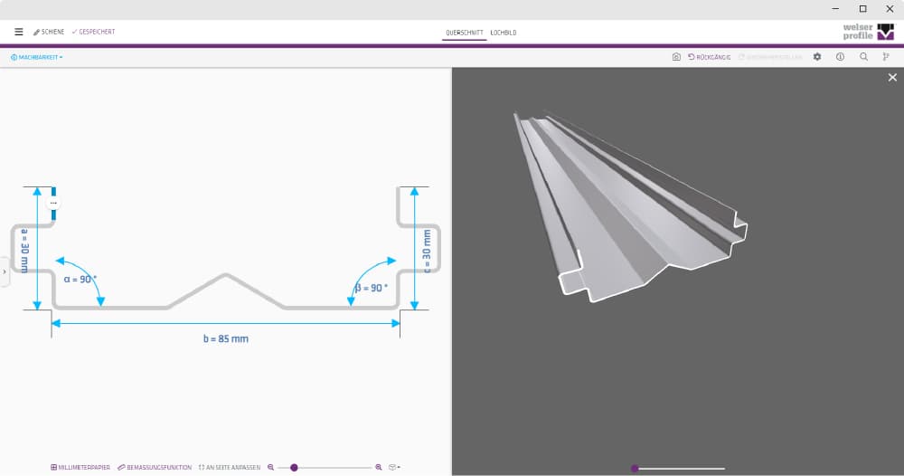
Task: Click the 3D view slider handle
Action: 635,468
